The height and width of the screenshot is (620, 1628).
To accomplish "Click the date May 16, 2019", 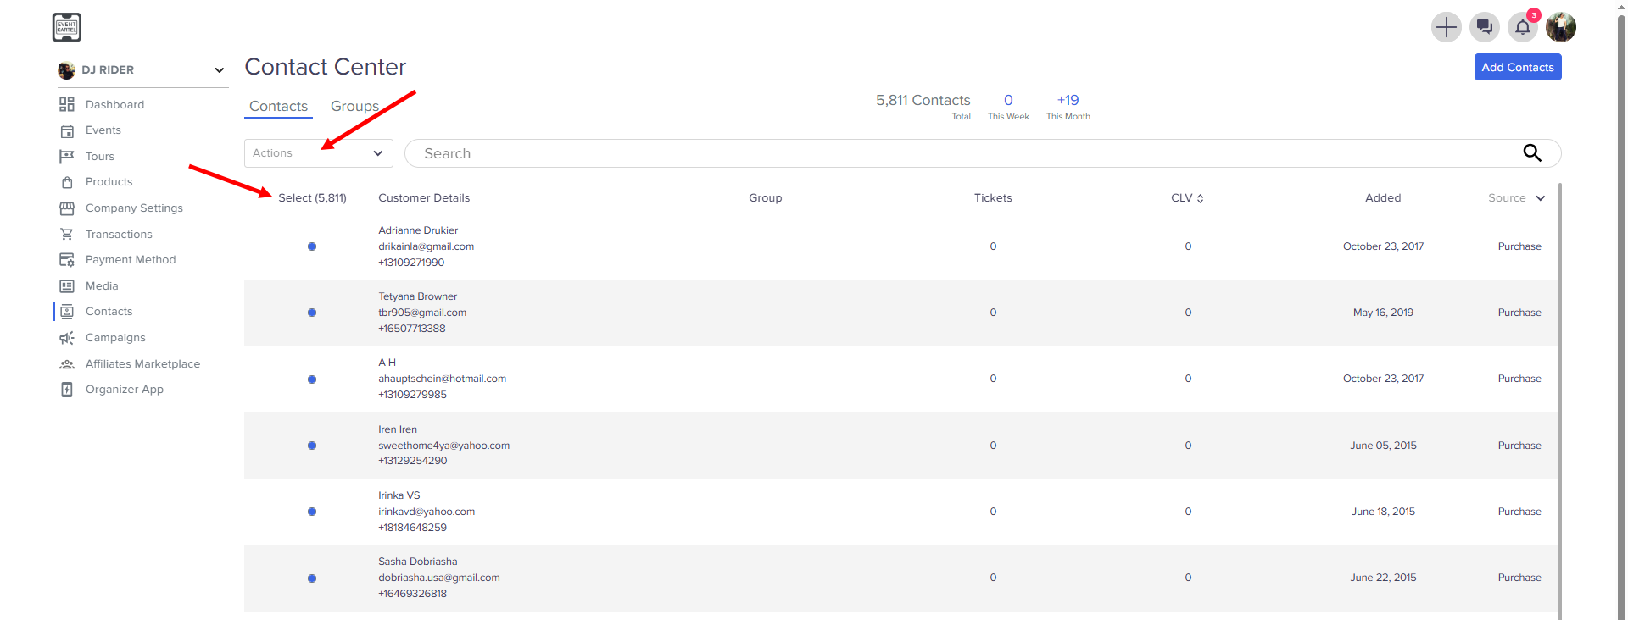I will pos(1383,313).
